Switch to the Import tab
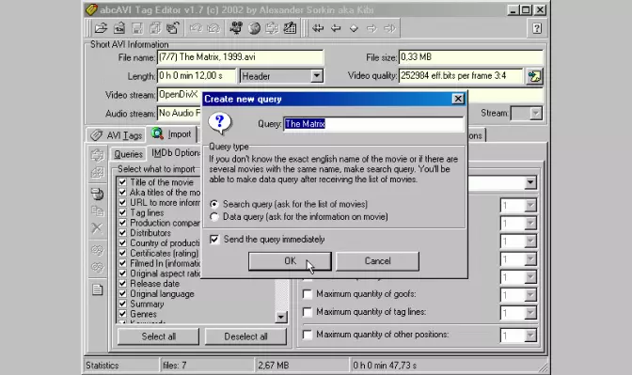Image resolution: width=632 pixels, height=375 pixels. pyautogui.click(x=172, y=133)
